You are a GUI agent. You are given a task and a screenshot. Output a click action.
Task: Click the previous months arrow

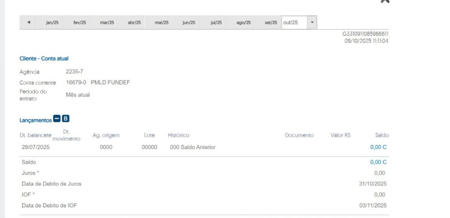tap(28, 23)
